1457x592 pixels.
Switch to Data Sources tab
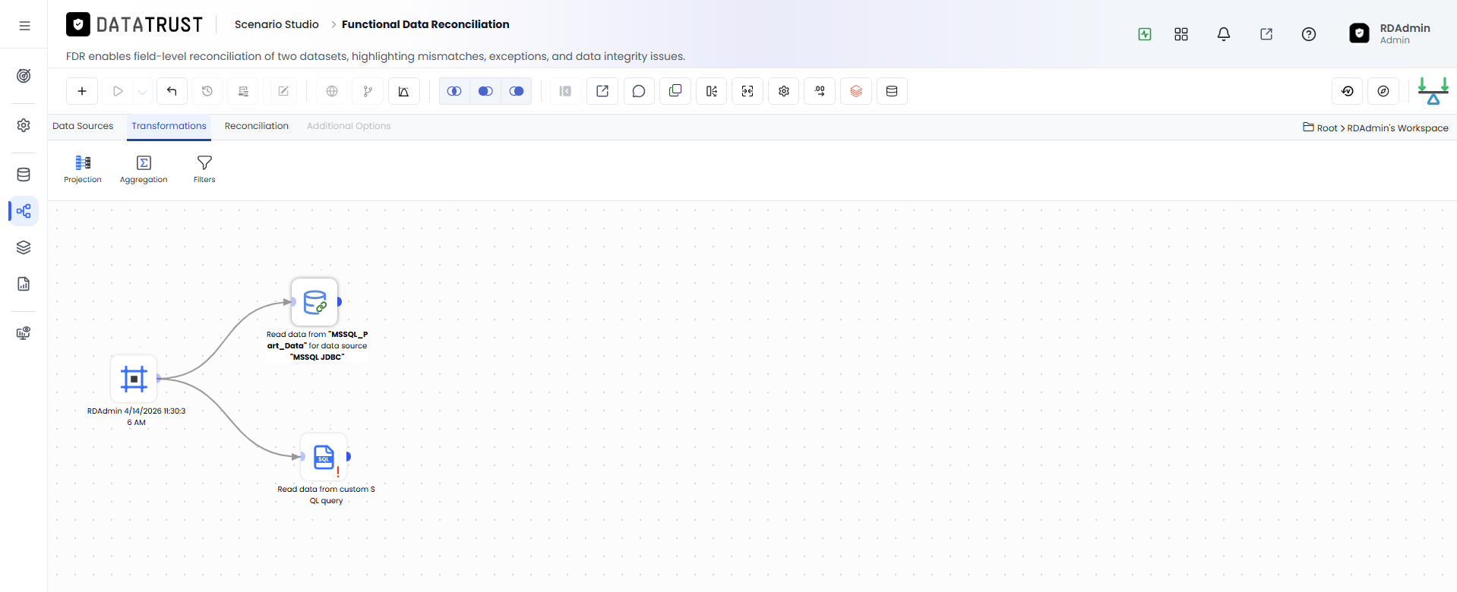(x=83, y=126)
